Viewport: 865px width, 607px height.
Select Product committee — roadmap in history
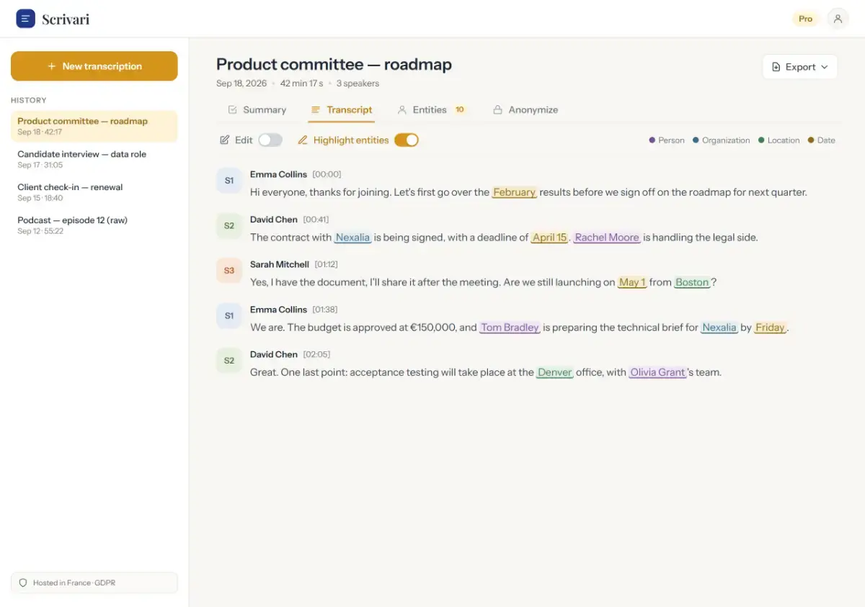coord(94,126)
